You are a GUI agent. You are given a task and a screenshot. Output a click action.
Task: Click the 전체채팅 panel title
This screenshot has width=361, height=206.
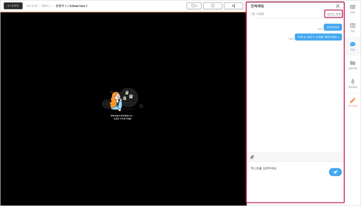[x=257, y=6]
